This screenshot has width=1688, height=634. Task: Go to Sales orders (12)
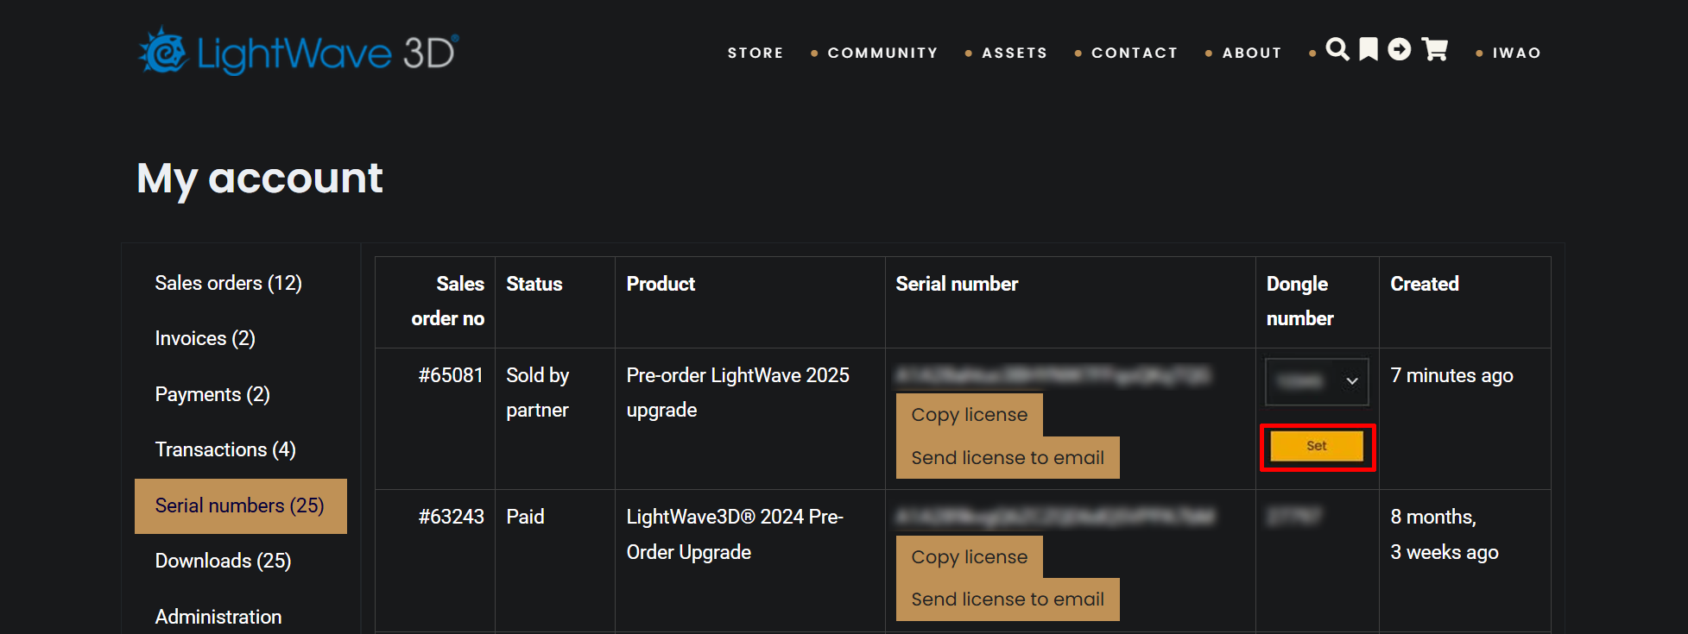pos(229,283)
